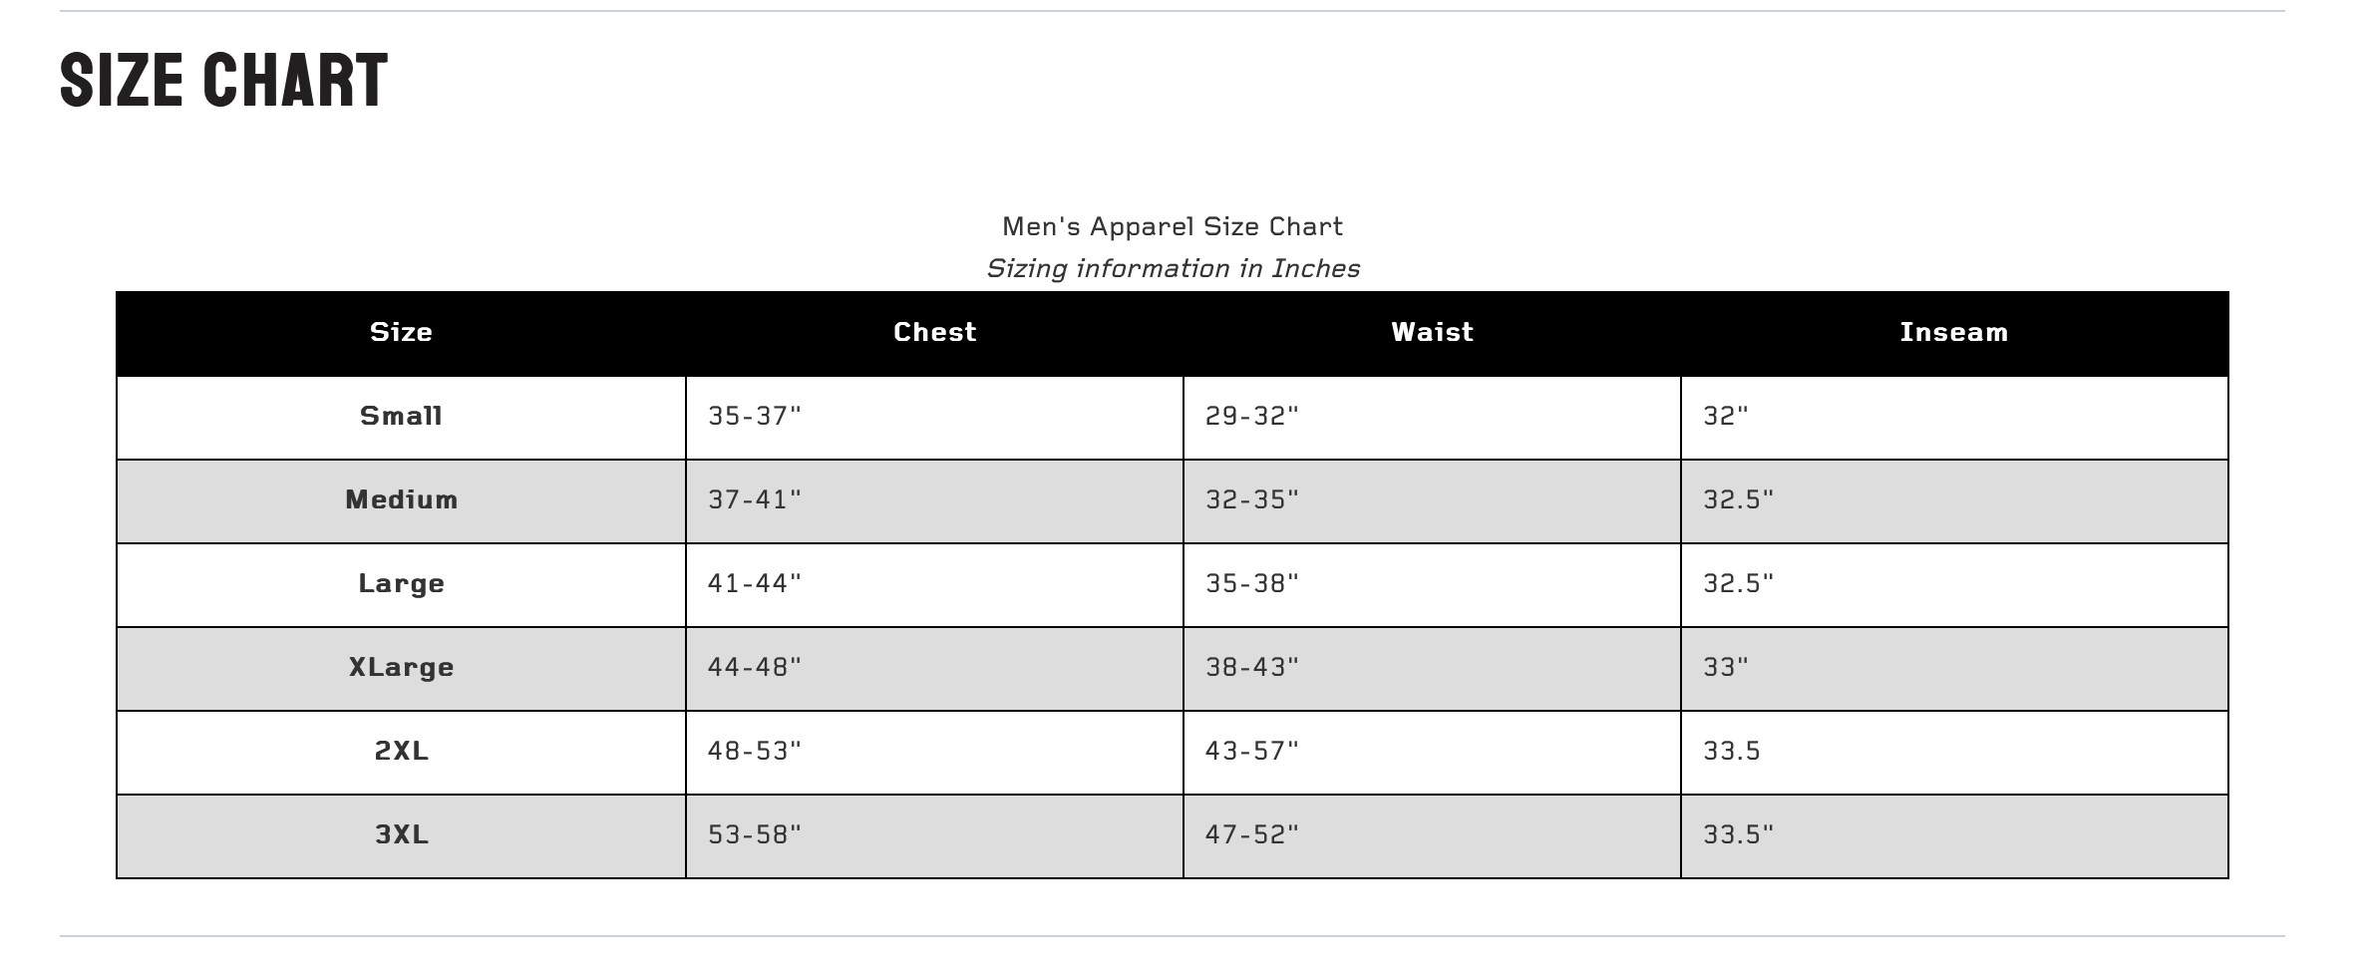Click the Large row inseam cell
Screen dimensions: 2371x971
[x=1739, y=583]
